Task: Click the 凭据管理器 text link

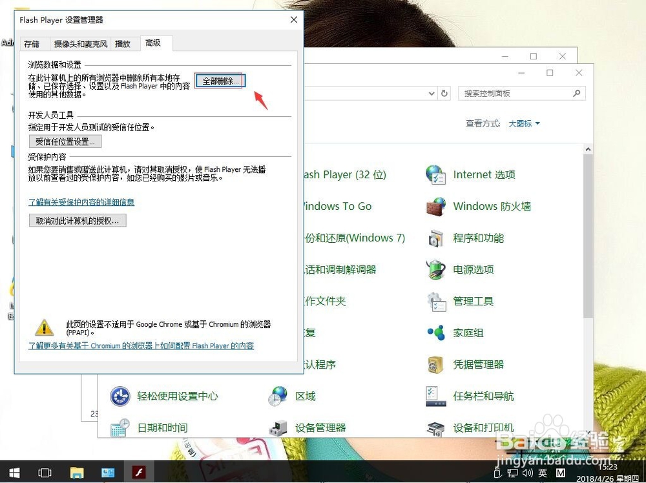Action: click(x=478, y=364)
